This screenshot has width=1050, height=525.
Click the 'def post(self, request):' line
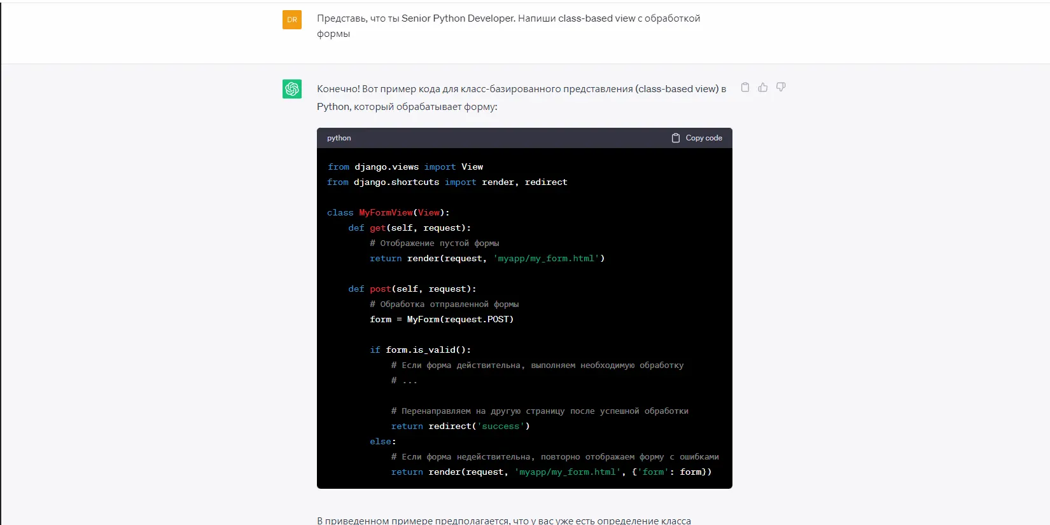(412, 289)
